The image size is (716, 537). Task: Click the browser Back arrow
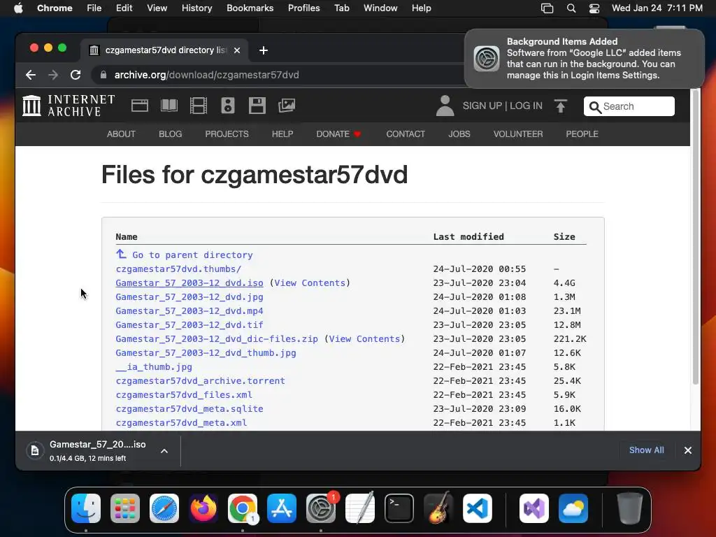(x=31, y=75)
